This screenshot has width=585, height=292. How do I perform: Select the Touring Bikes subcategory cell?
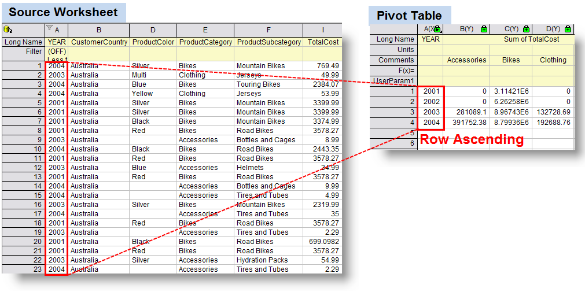coord(268,84)
